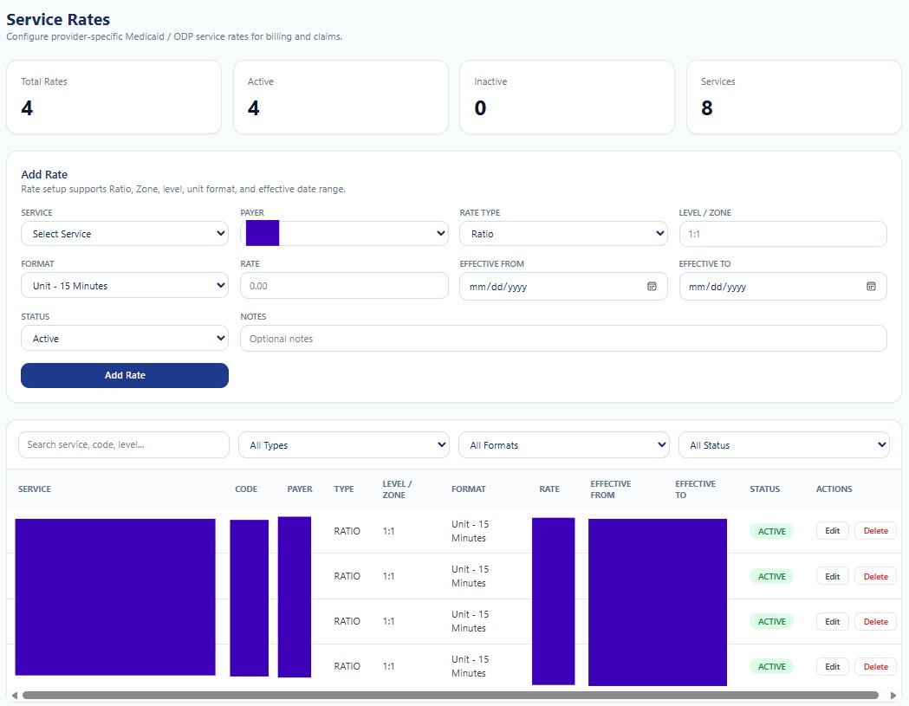The height and width of the screenshot is (706, 909).
Task: Click the horizontal scrollbar thumb under the table
Action: point(451,695)
